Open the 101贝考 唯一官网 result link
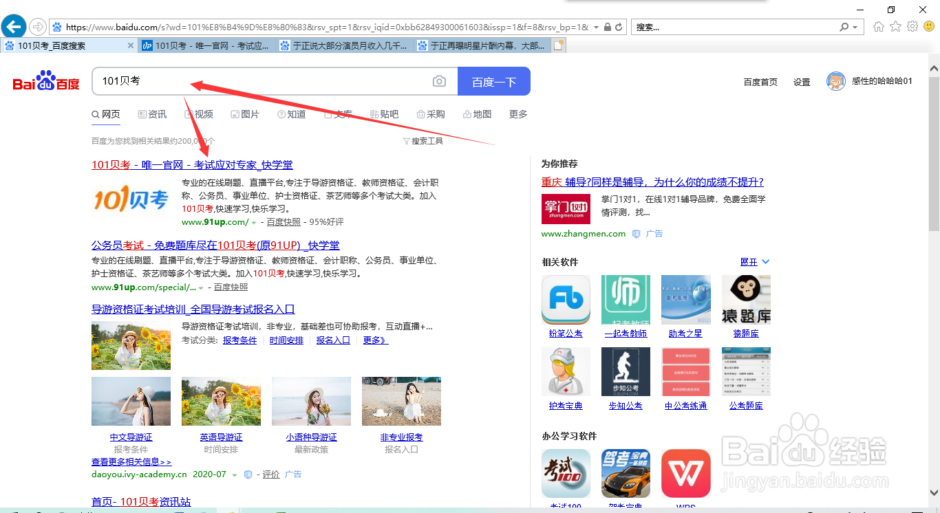This screenshot has width=940, height=513. 192,165
